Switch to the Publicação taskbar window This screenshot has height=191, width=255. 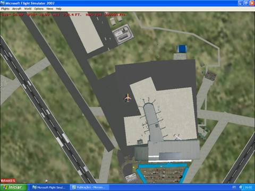pyautogui.click(x=89, y=187)
